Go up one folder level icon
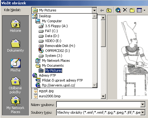This screenshot has width=148, height=118. click(x=109, y=11)
